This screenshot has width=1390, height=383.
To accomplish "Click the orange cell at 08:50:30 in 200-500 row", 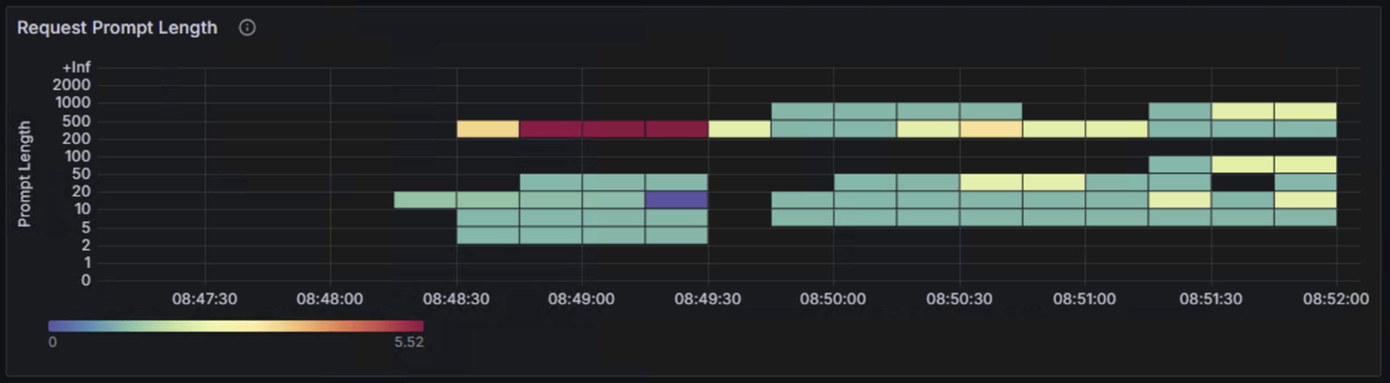I will (991, 129).
